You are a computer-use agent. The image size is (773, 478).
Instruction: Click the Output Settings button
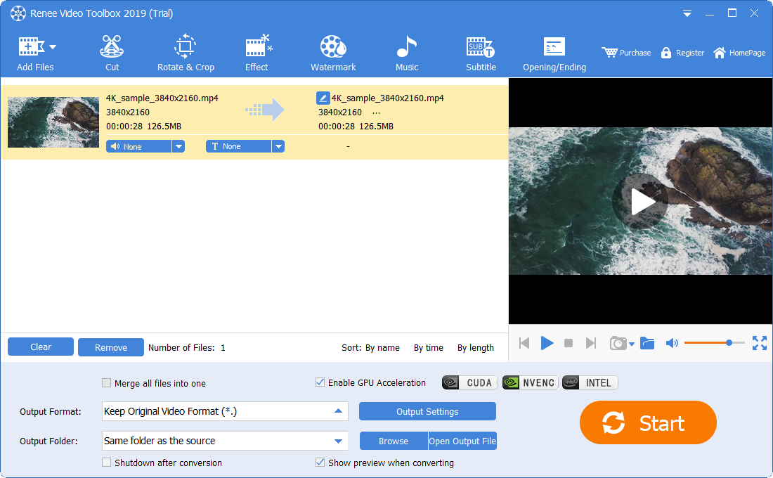(x=427, y=411)
